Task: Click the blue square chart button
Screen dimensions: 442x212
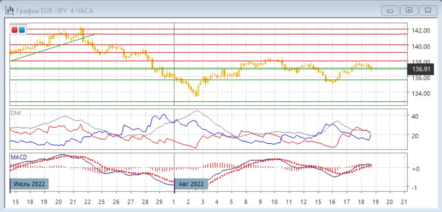Action: click(x=21, y=30)
